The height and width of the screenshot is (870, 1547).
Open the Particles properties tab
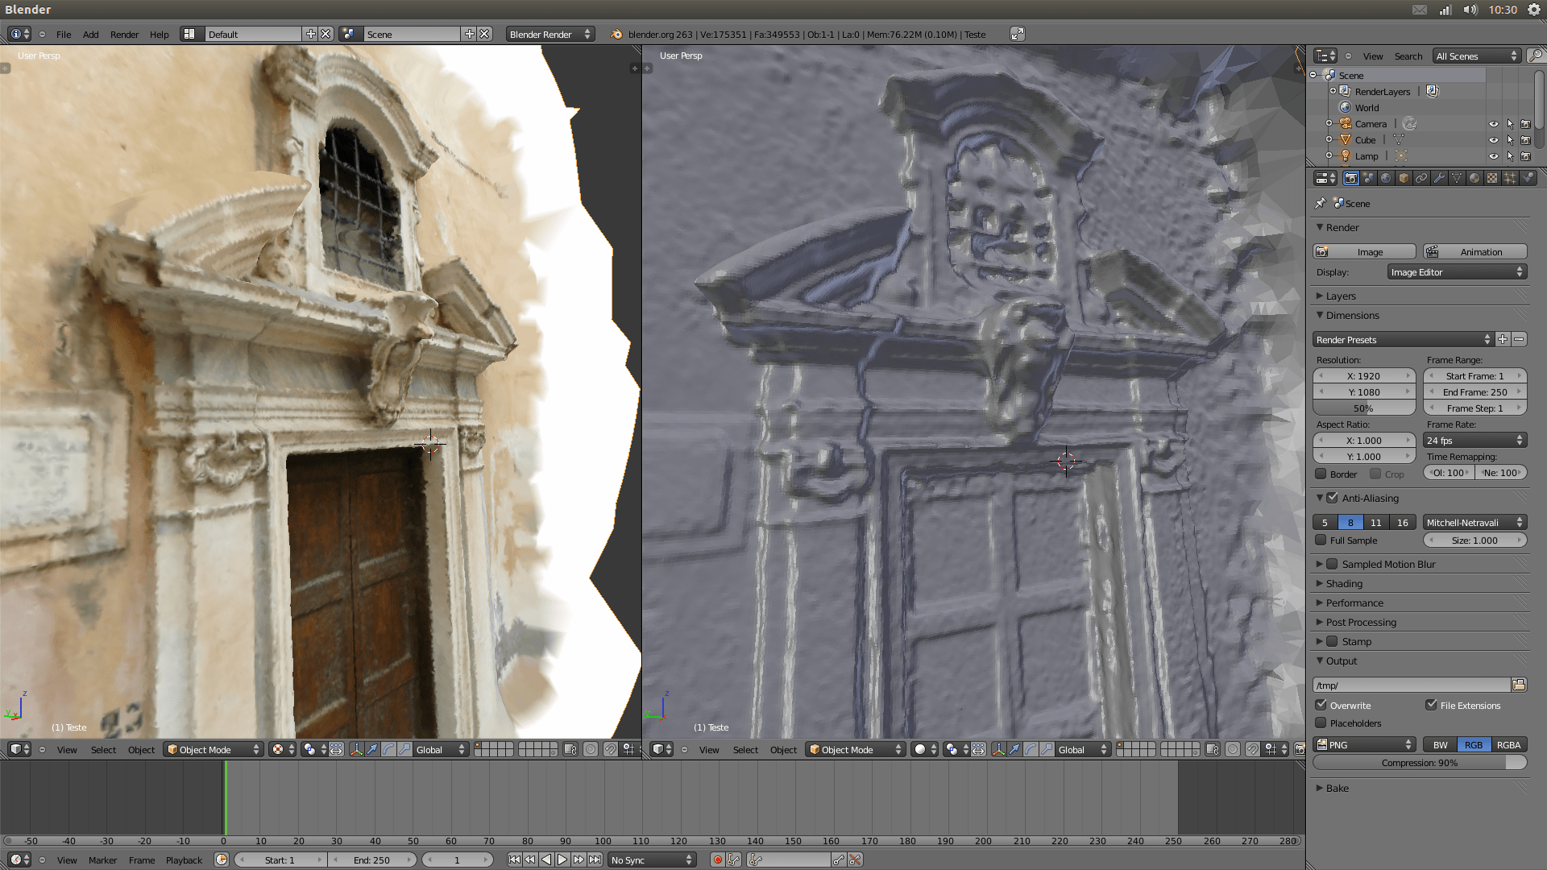click(x=1510, y=178)
